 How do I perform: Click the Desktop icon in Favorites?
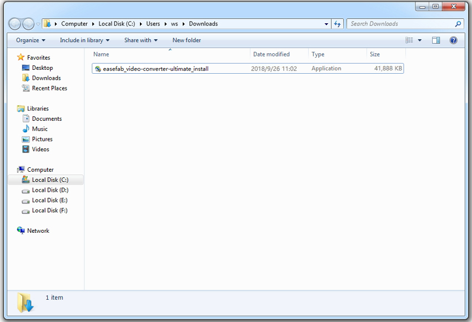point(26,68)
